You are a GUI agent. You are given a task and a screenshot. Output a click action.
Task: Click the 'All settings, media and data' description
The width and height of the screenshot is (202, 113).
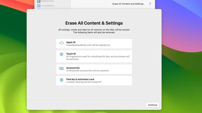[94, 31]
